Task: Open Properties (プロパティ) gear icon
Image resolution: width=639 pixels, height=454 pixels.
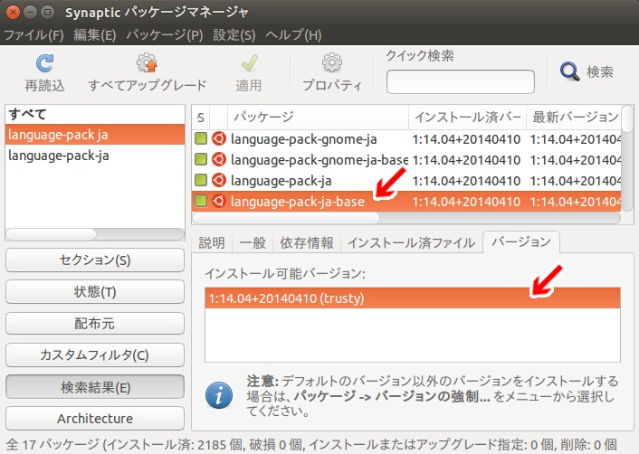Action: pos(332,62)
